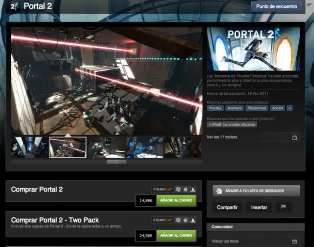314x247 pixels.
Task: Open Ver los 17 trailers link
Action: (222, 137)
